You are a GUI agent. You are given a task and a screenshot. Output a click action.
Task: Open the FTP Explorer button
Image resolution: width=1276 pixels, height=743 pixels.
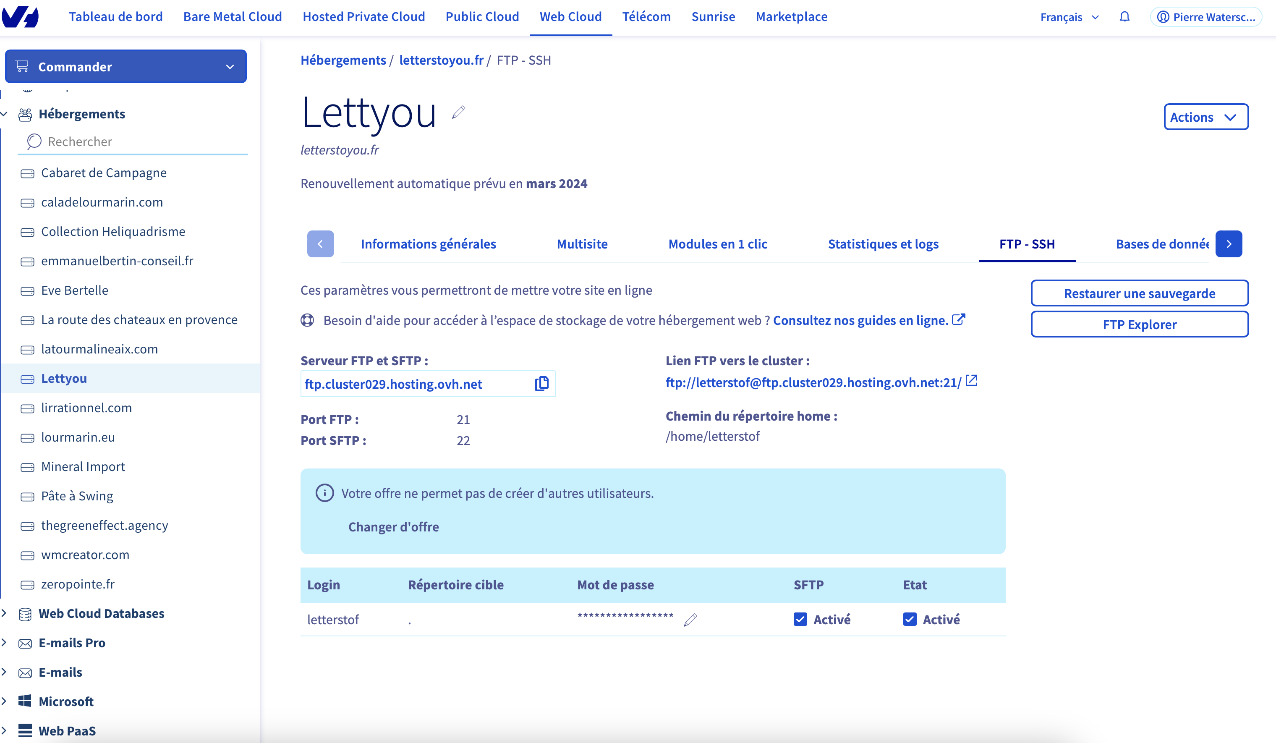(1139, 324)
